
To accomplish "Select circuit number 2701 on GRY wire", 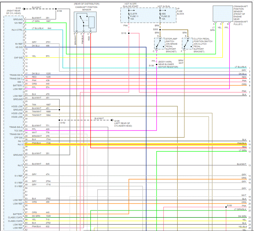I will click(x=48, y=42).
